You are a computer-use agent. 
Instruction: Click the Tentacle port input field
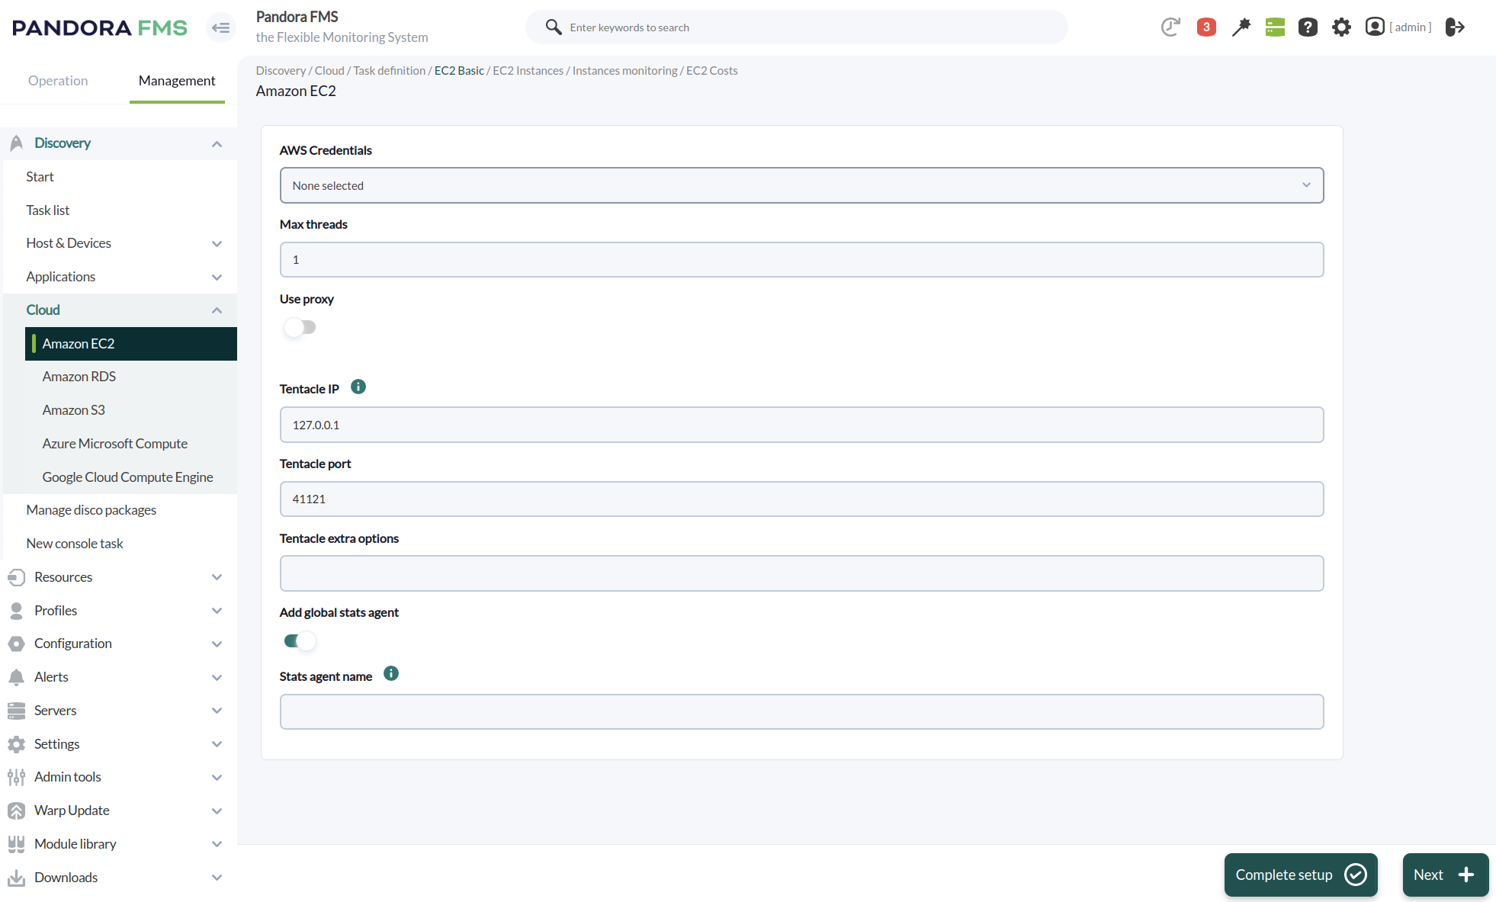pyautogui.click(x=801, y=499)
